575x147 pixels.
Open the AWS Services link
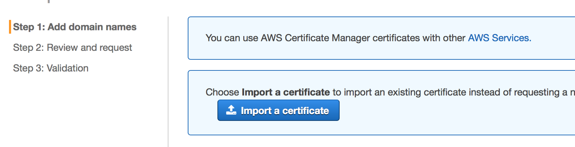(499, 38)
